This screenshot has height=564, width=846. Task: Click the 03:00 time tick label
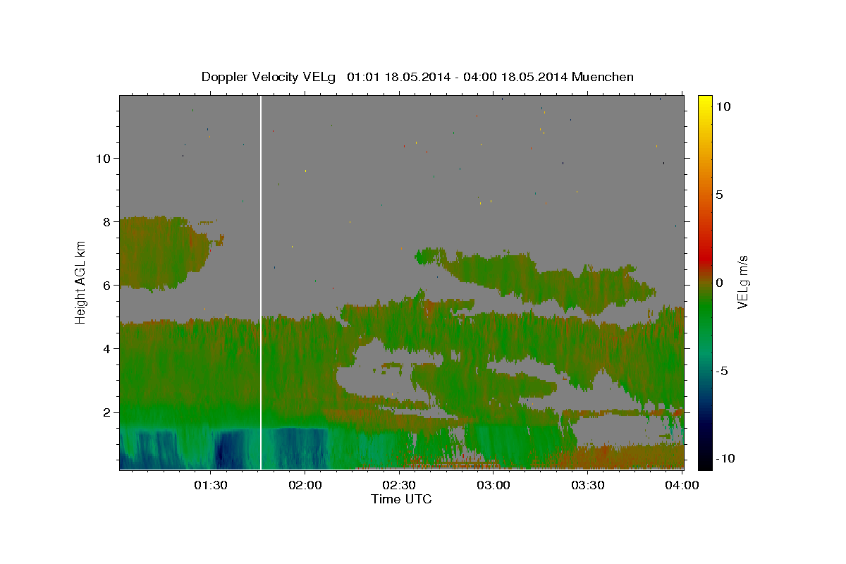click(x=493, y=486)
